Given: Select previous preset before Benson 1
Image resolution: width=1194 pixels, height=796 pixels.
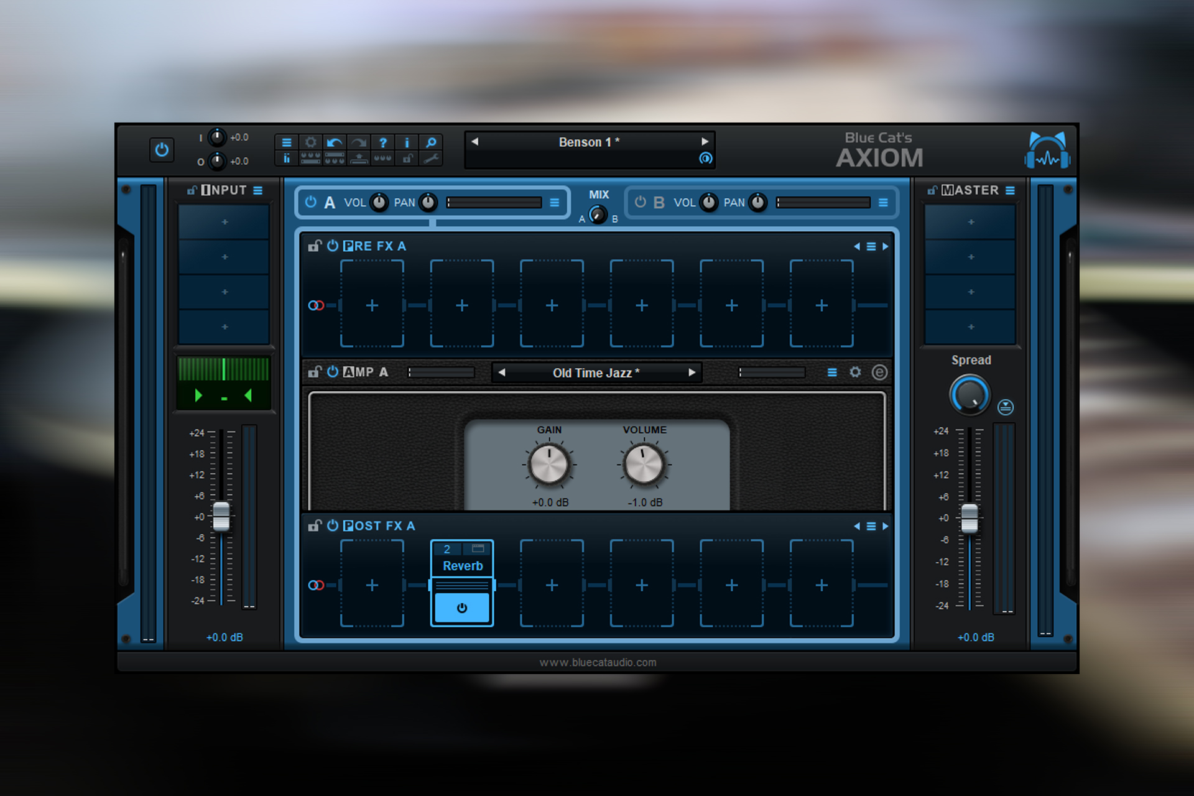Looking at the screenshot, I should pos(475,142).
